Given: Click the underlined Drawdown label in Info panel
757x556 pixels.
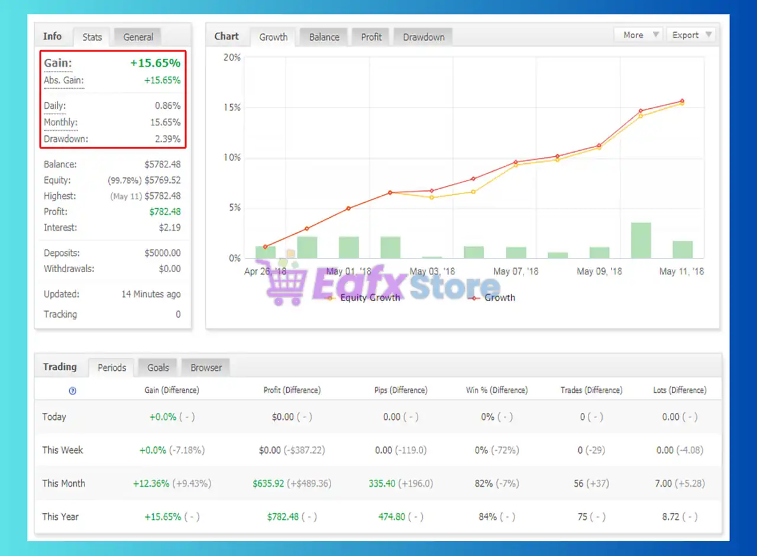Looking at the screenshot, I should tap(66, 139).
